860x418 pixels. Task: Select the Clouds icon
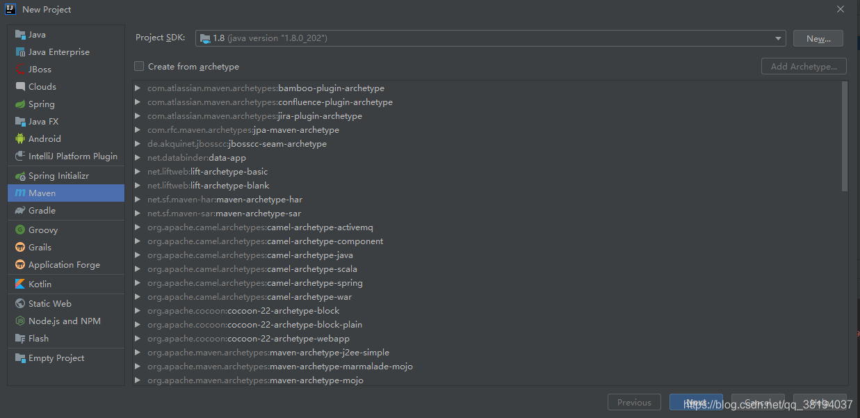pyautogui.click(x=21, y=87)
